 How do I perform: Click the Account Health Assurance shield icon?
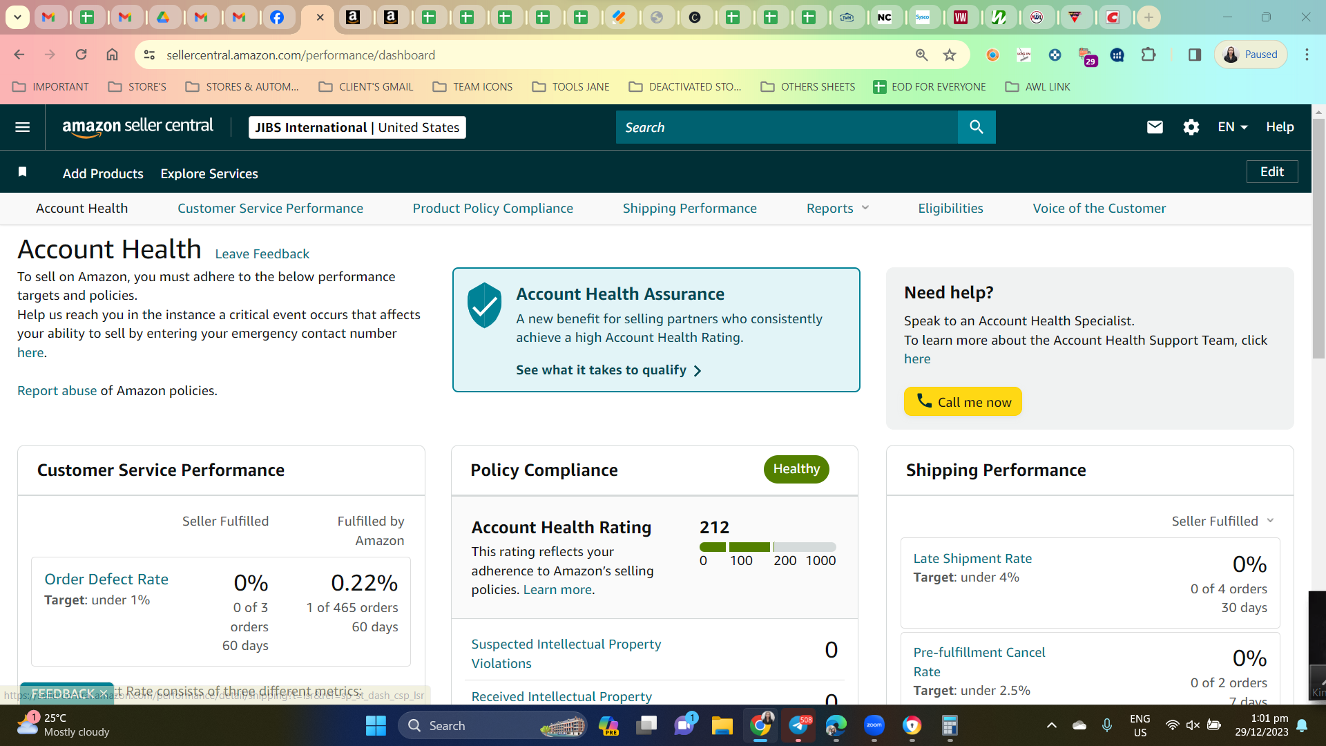(x=484, y=305)
